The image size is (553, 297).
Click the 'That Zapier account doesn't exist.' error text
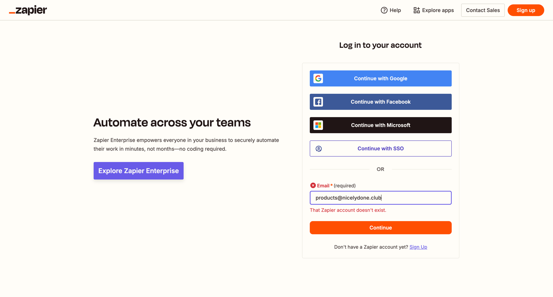tap(348, 210)
